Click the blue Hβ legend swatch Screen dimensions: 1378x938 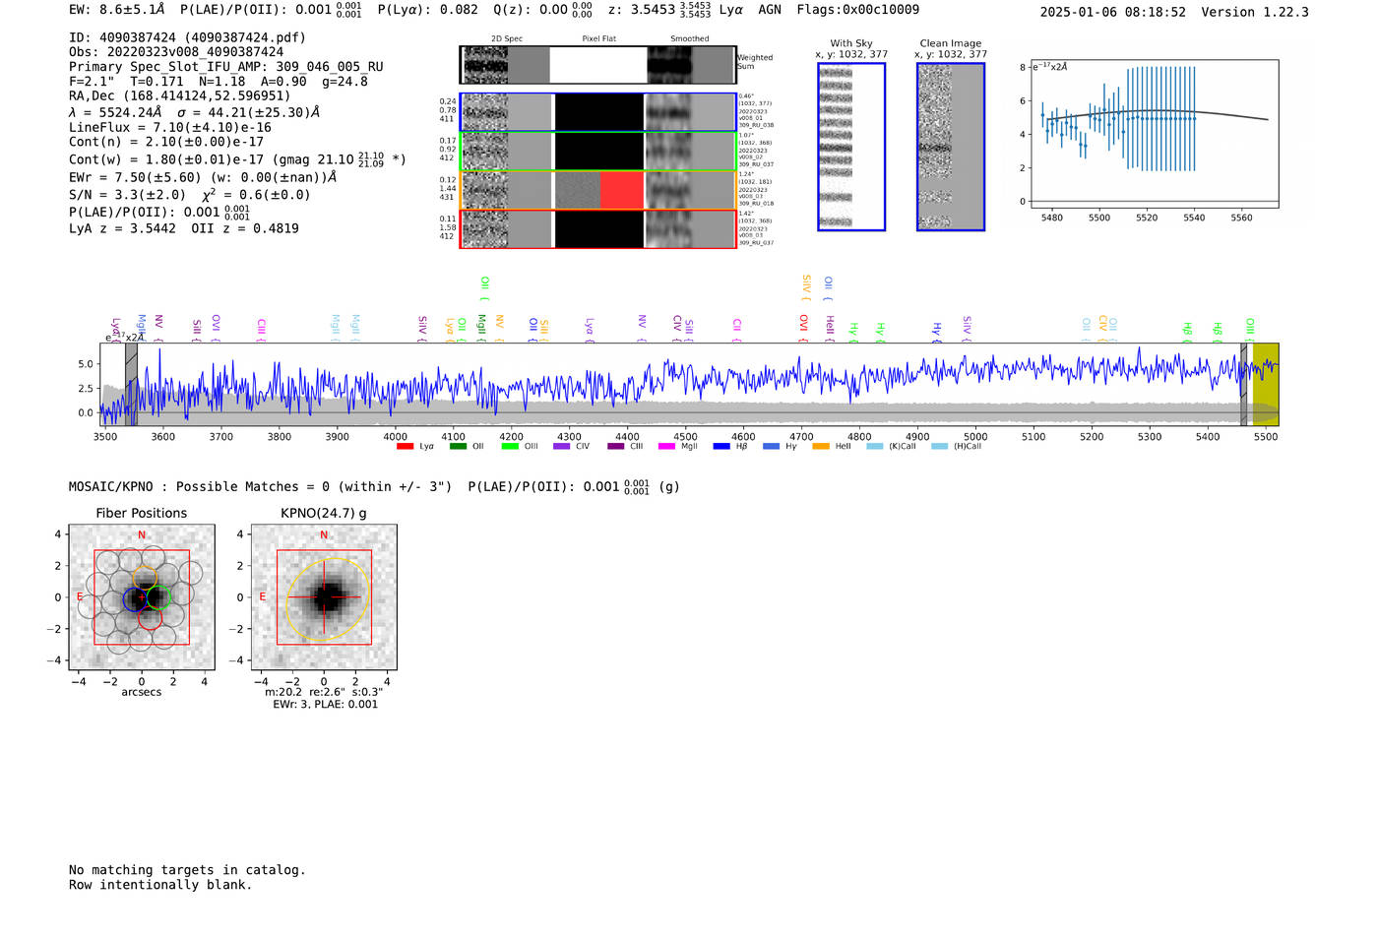[721, 447]
